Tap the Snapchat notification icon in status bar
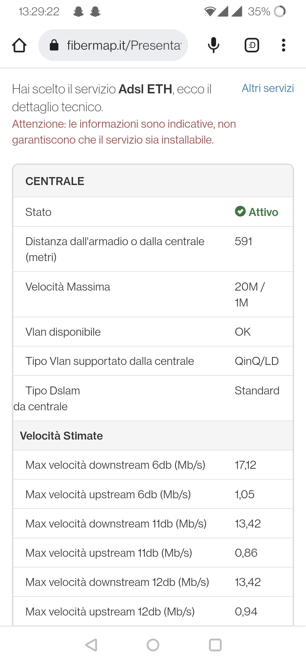 (x=78, y=12)
